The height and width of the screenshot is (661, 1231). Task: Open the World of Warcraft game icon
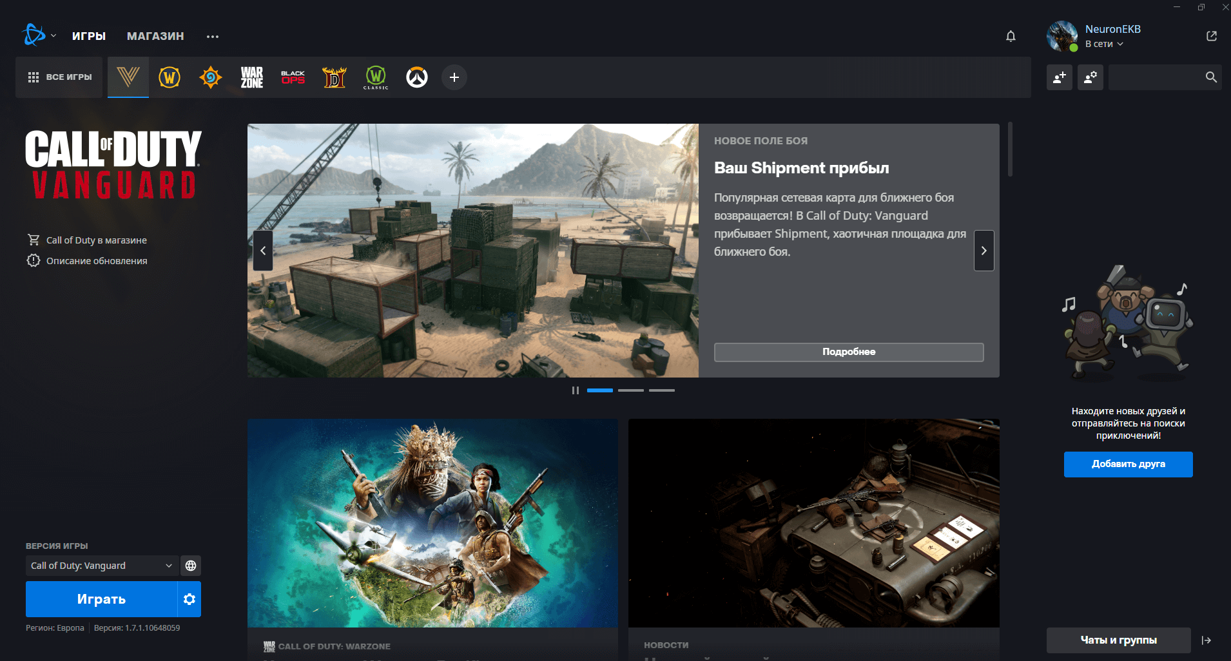(170, 77)
